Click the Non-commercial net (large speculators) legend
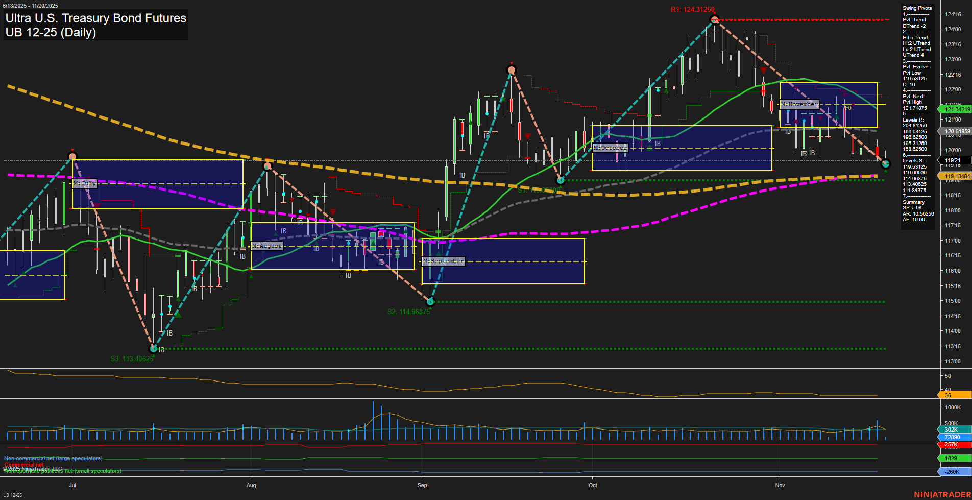Screen dimensions: 972x500 (53, 458)
